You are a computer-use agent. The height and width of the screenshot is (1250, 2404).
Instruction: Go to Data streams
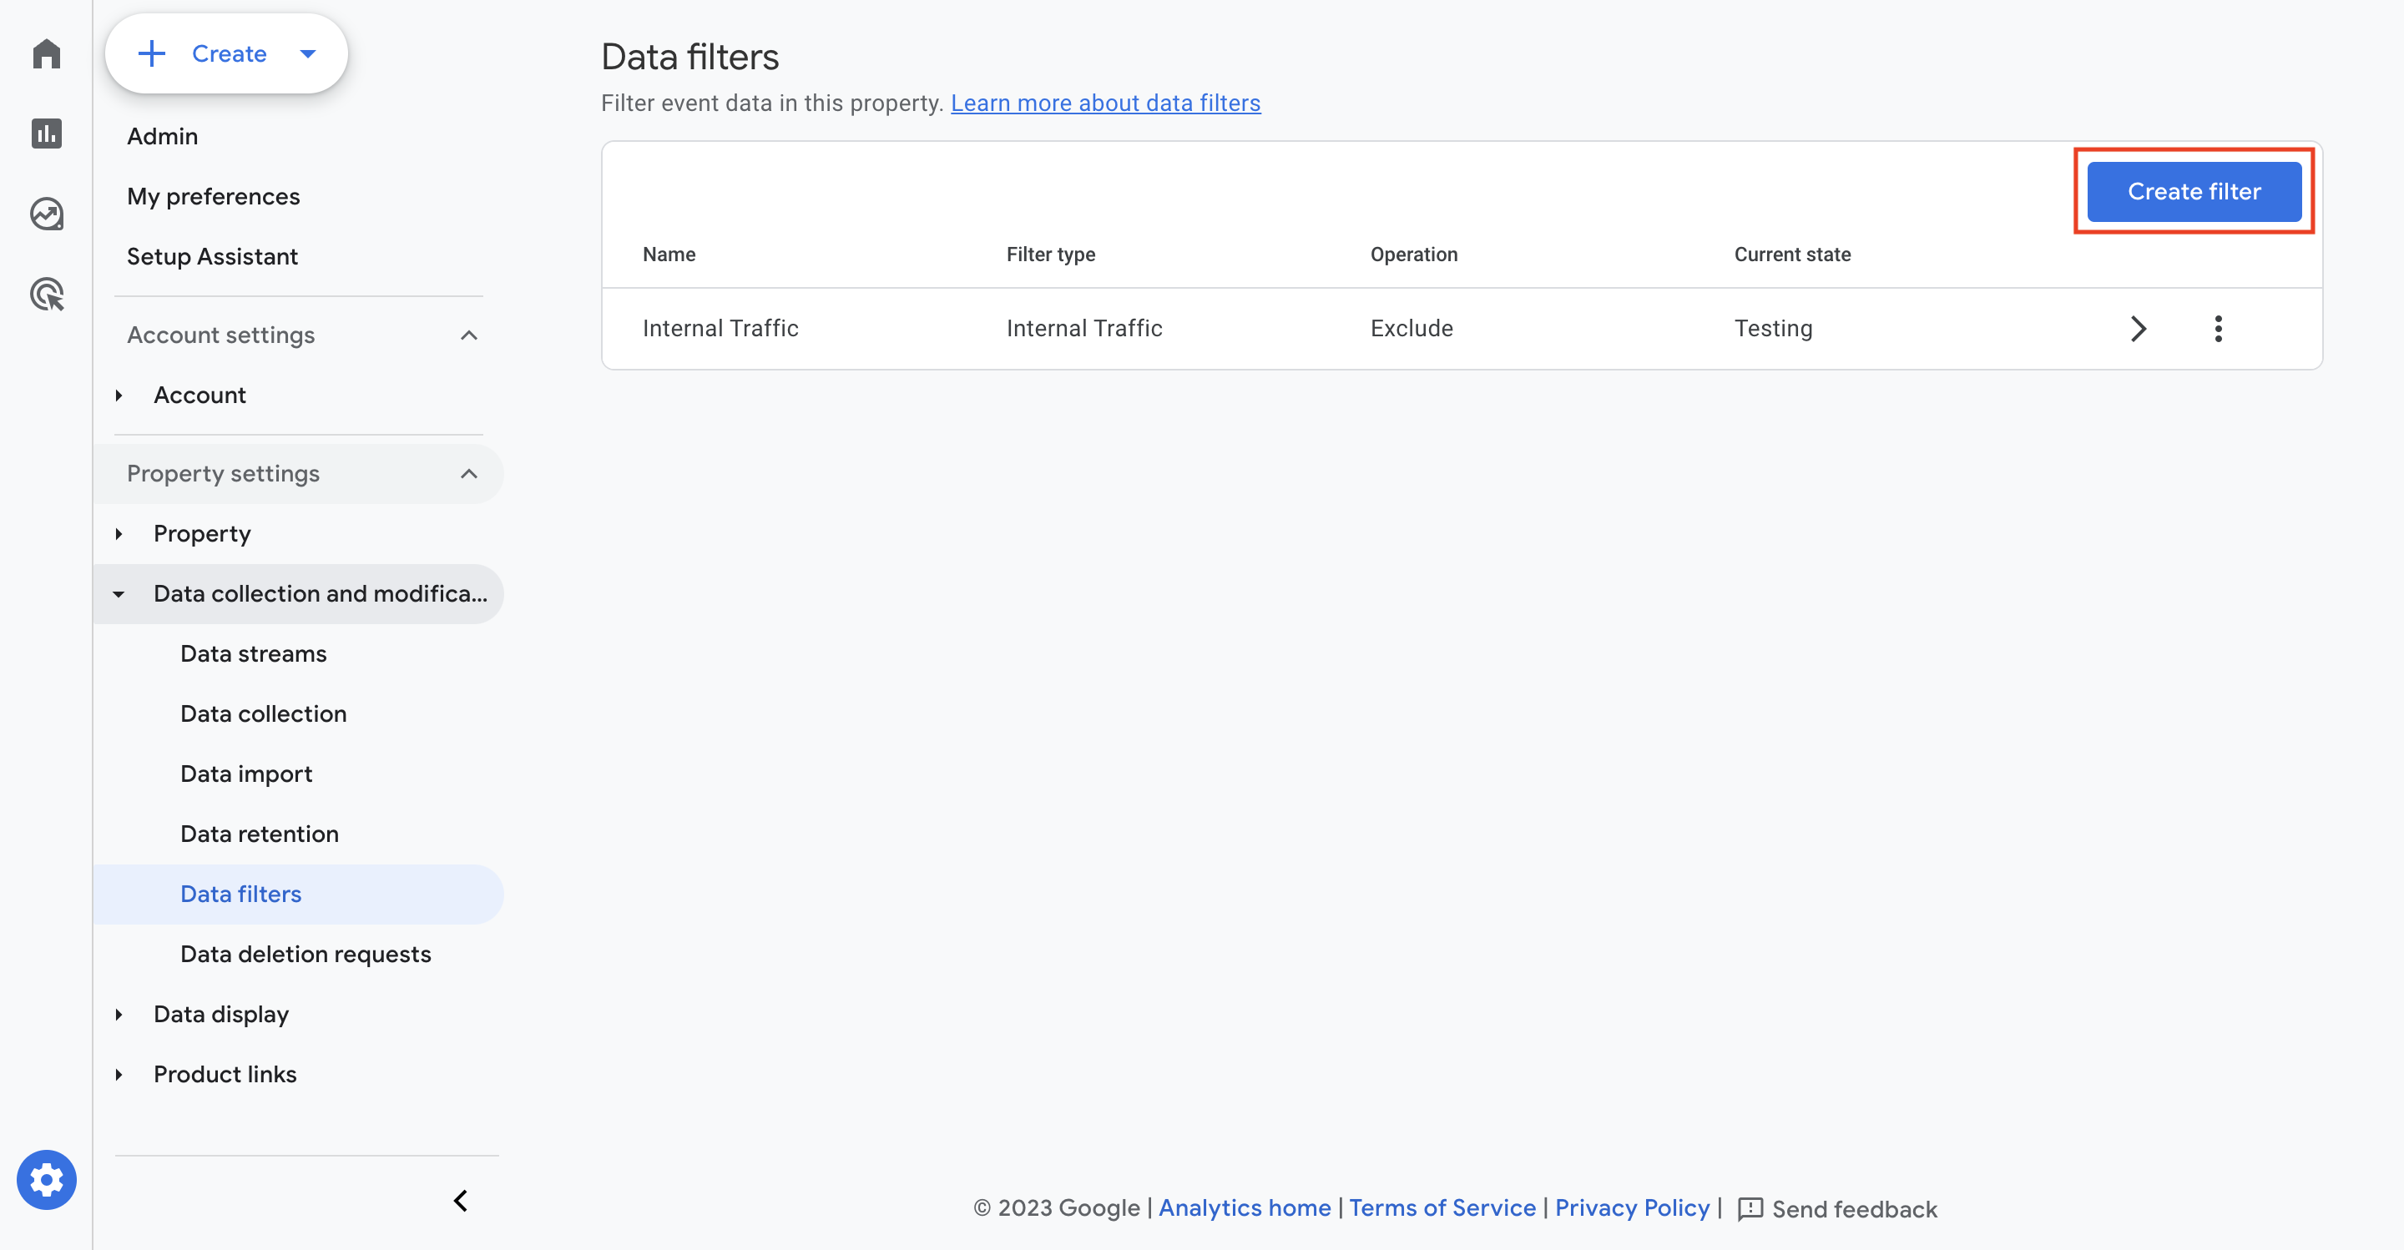coord(254,654)
